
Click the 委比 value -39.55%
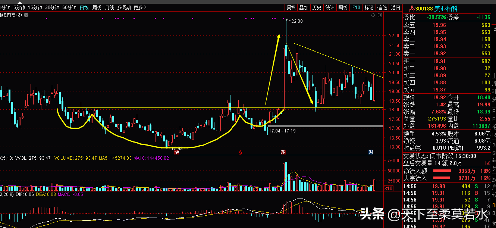pyautogui.click(x=436, y=17)
